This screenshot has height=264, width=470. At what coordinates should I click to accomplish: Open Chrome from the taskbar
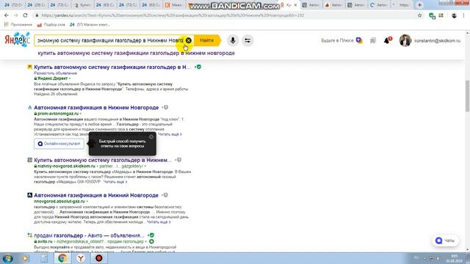coord(62,258)
